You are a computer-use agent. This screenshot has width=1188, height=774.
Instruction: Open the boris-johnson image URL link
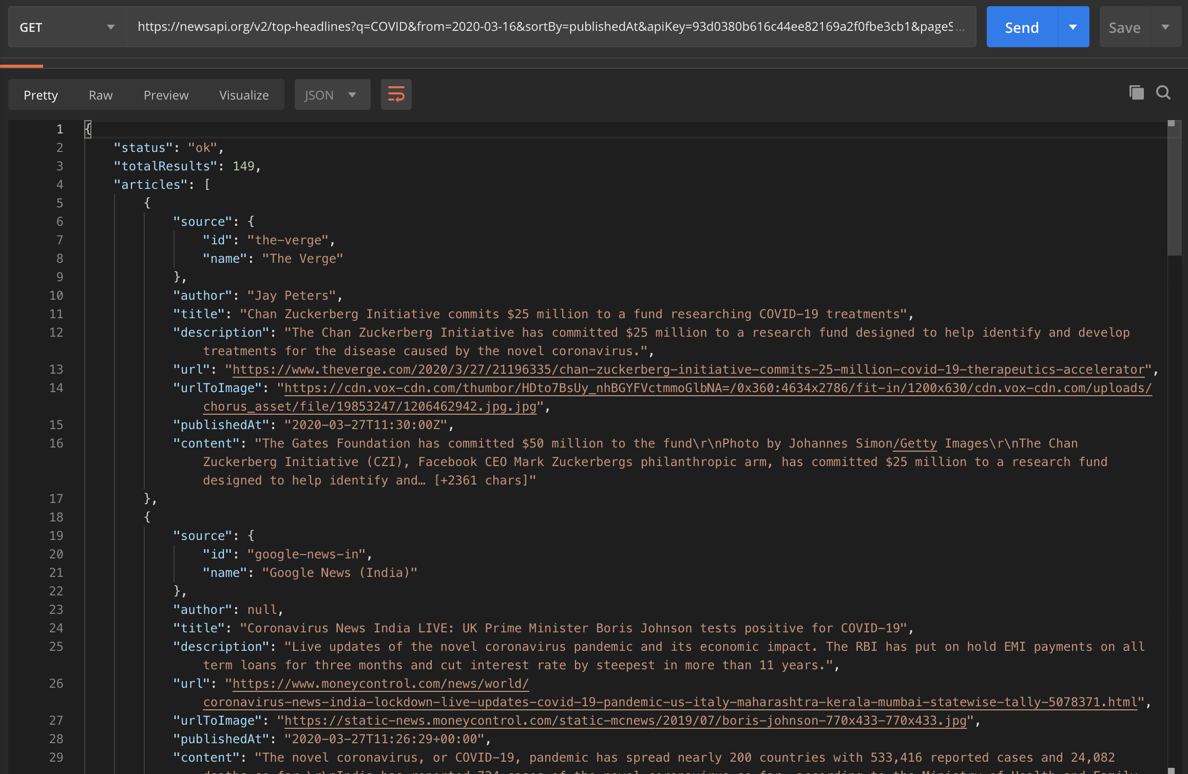625,721
